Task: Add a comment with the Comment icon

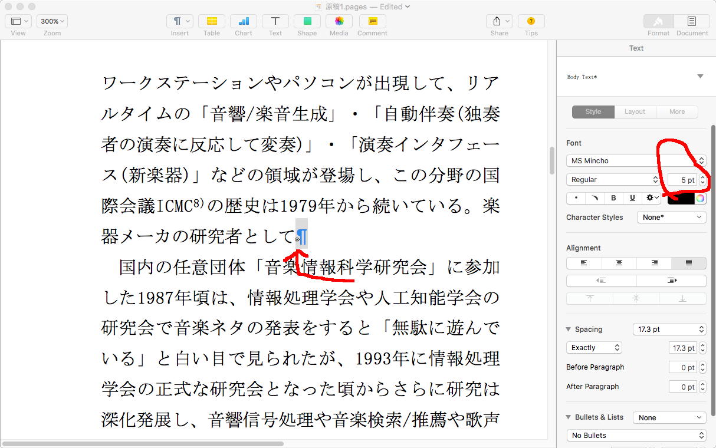Action: (x=372, y=21)
